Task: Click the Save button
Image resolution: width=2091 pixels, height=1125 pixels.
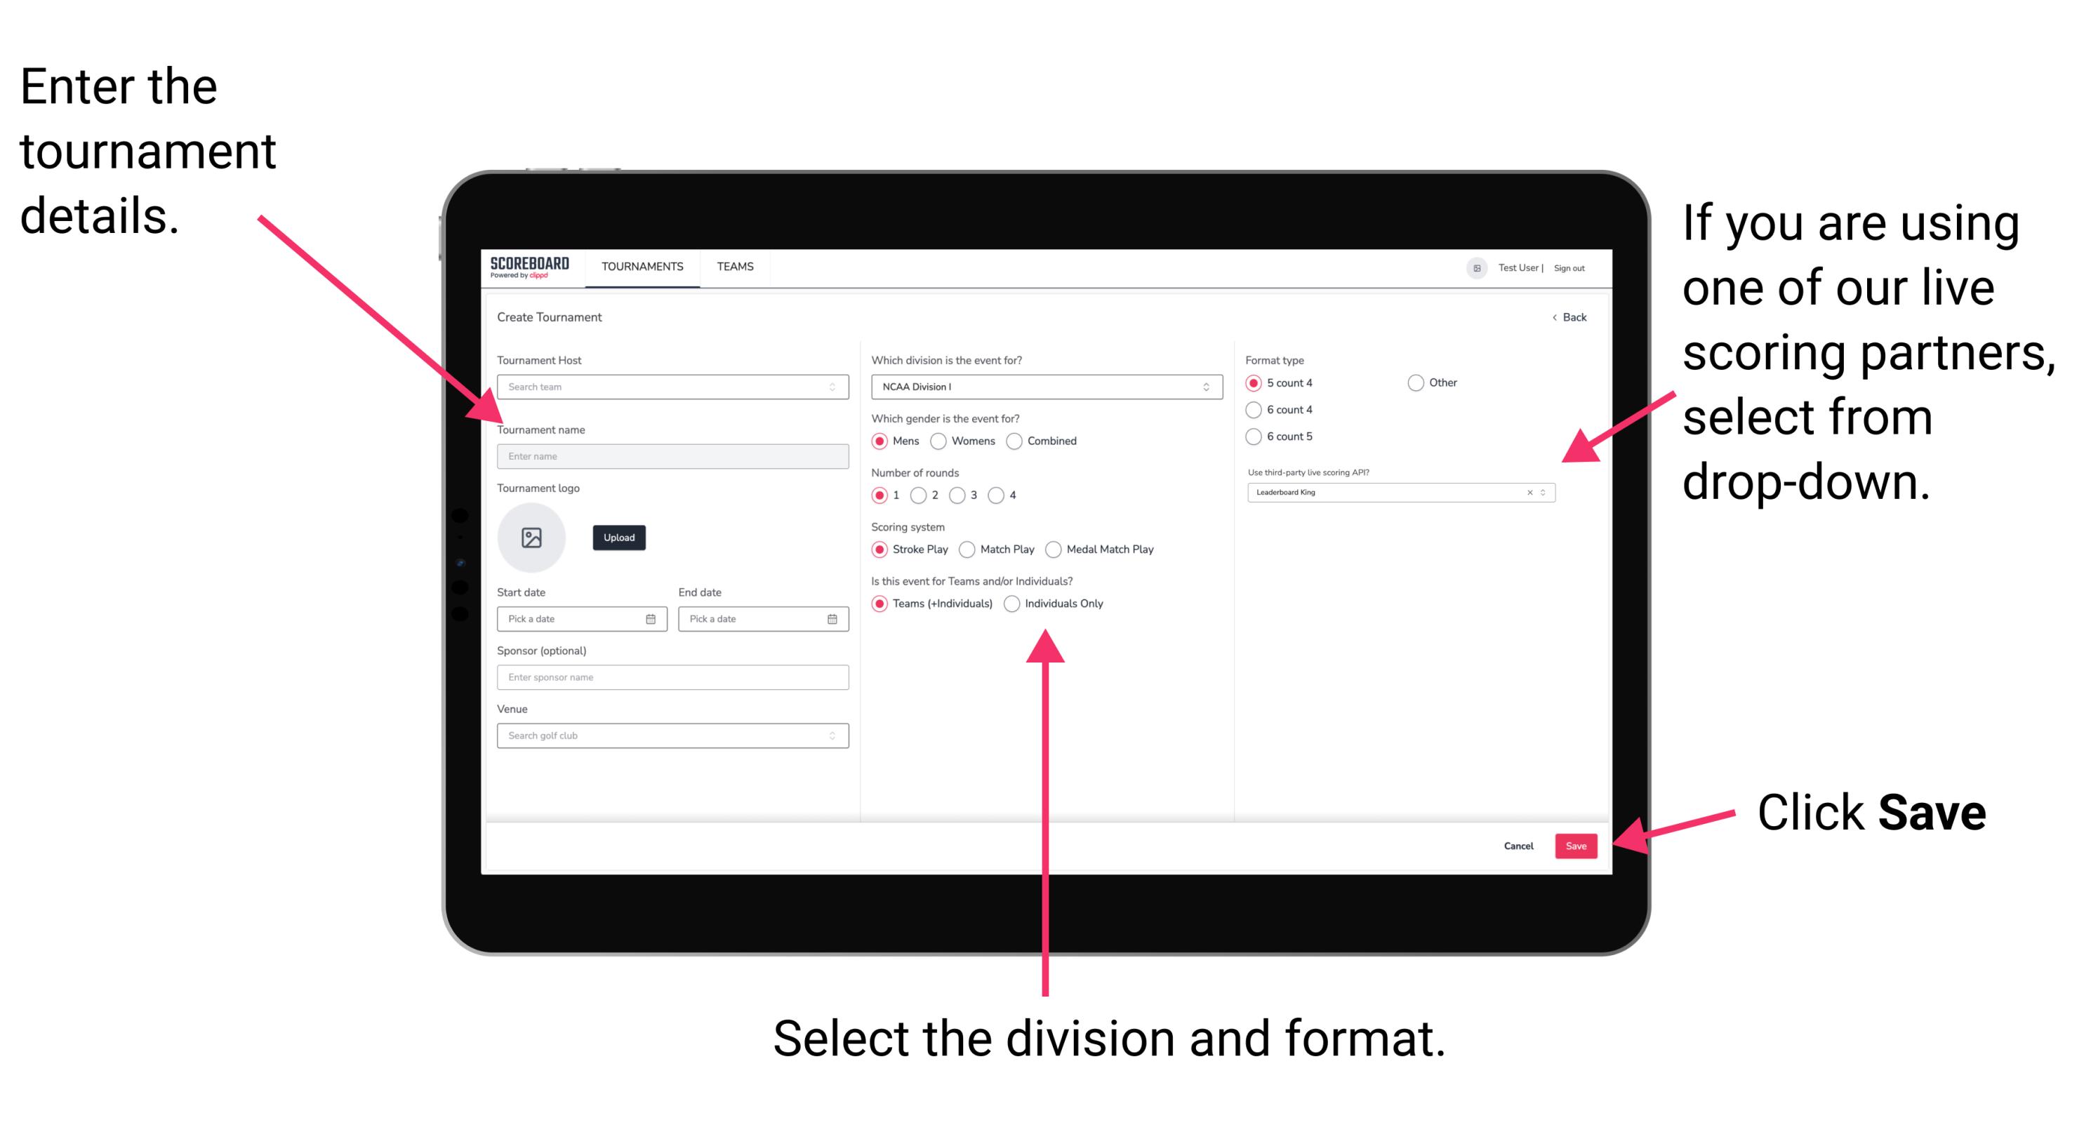Action: (x=1577, y=844)
